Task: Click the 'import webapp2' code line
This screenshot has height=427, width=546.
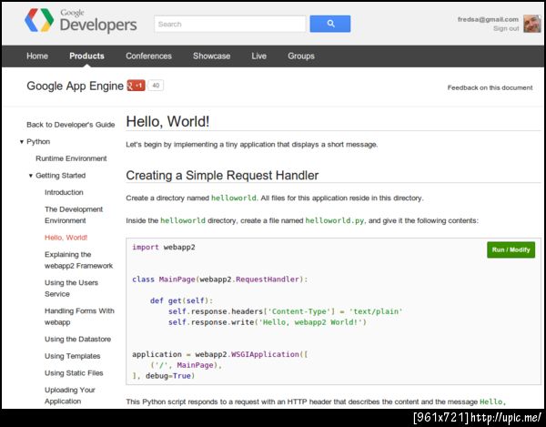Action: [164, 248]
